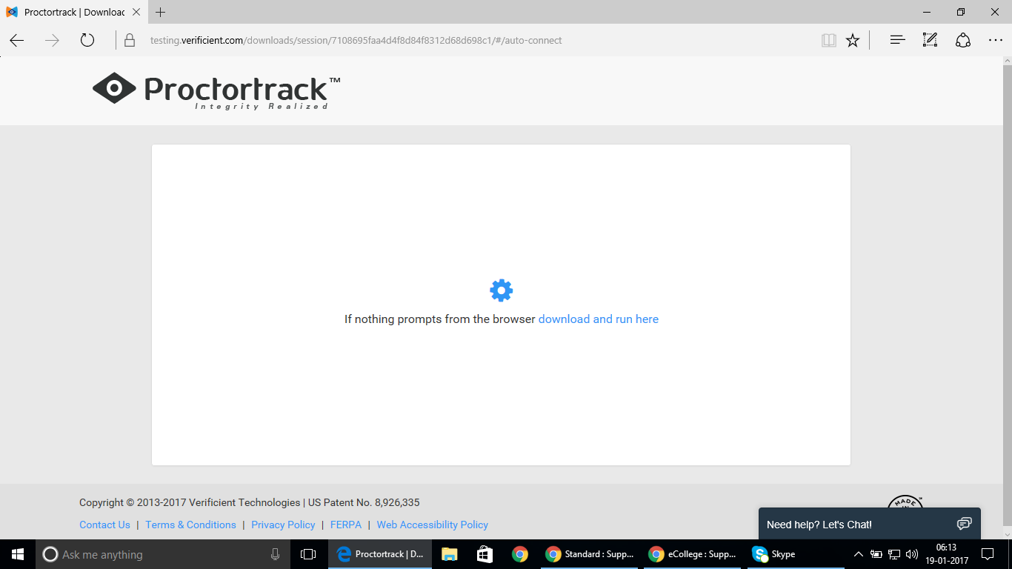Open a new browser tab
1012x569 pixels.
(x=160, y=12)
